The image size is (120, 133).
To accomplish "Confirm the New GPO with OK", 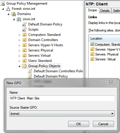I will 78,124.
